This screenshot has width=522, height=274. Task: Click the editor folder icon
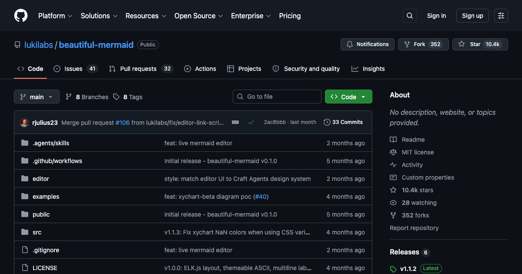[25, 179]
